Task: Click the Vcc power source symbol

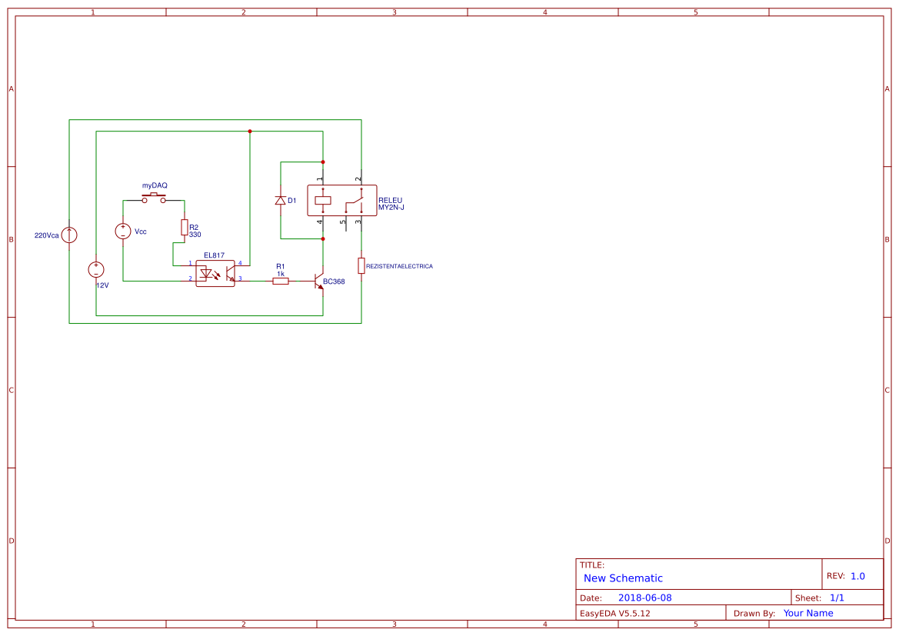Action: (x=123, y=229)
